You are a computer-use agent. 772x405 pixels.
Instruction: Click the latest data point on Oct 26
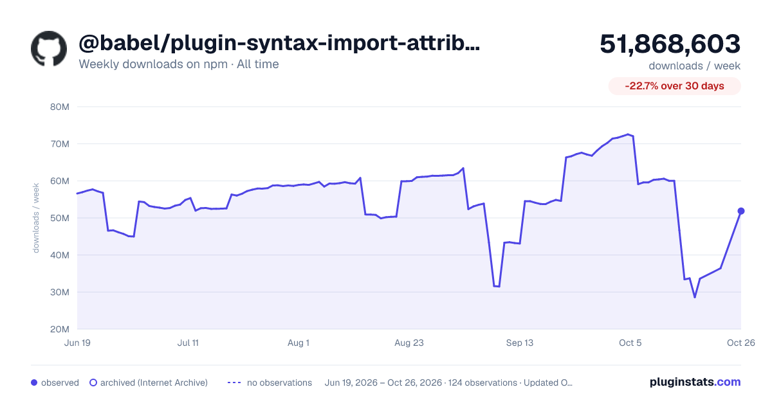coord(741,211)
